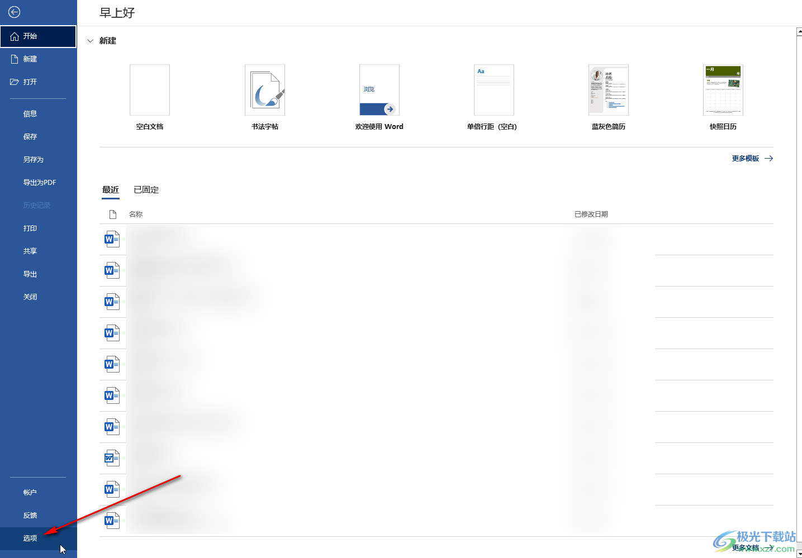802x558 pixels.
Task: Sort by 已修改日期 column header
Action: 591,214
